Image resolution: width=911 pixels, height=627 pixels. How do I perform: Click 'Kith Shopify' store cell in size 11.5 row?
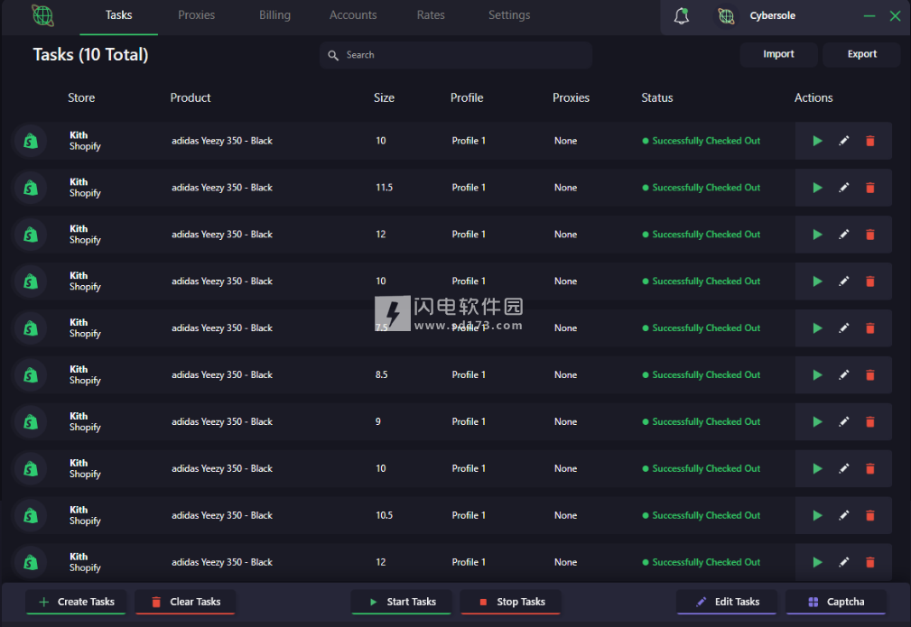(x=85, y=188)
